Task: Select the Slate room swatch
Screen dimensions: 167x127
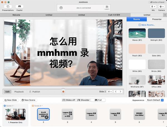Action: (156, 49)
